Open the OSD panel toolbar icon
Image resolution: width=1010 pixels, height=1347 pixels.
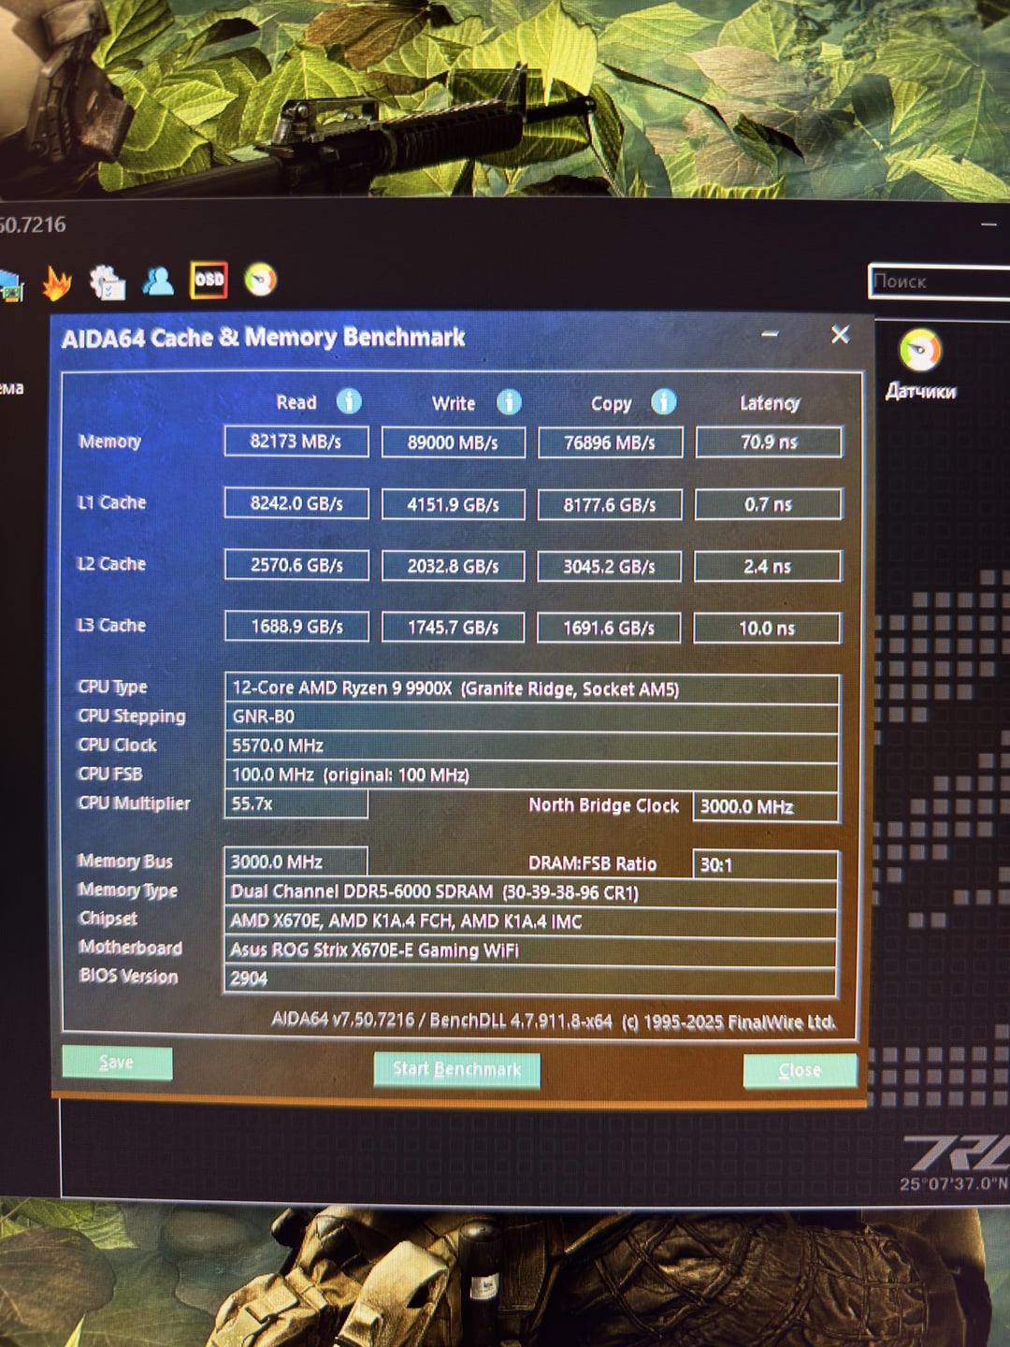point(209,280)
